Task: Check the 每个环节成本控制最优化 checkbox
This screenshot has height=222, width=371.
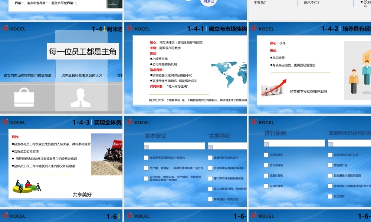Action: 210,178
